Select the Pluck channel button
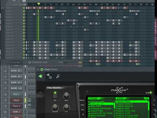 coord(16,100)
